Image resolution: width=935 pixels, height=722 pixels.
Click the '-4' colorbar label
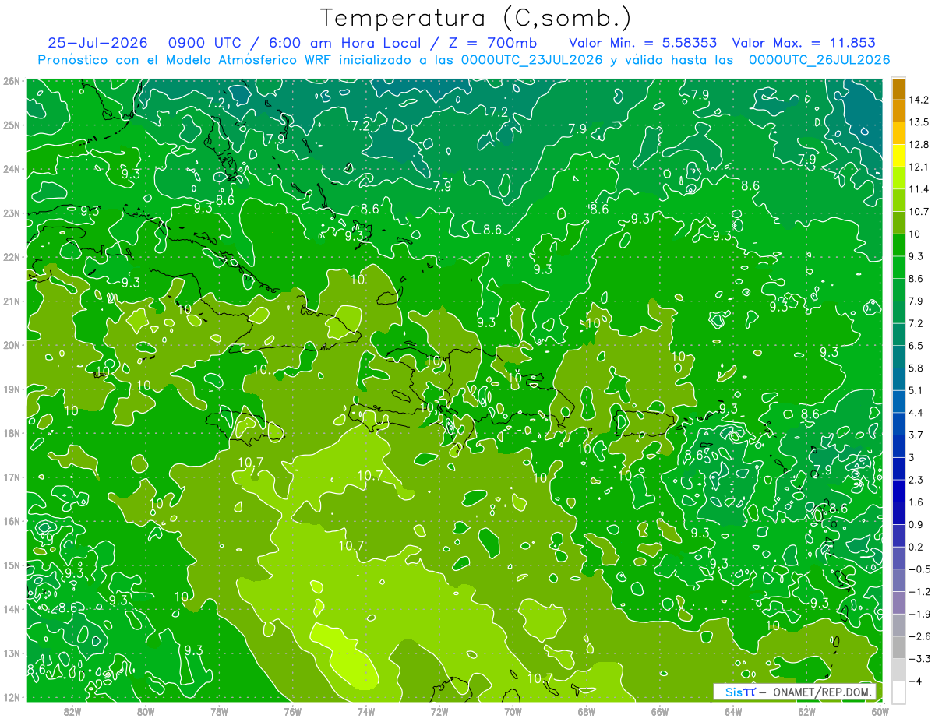916,681
